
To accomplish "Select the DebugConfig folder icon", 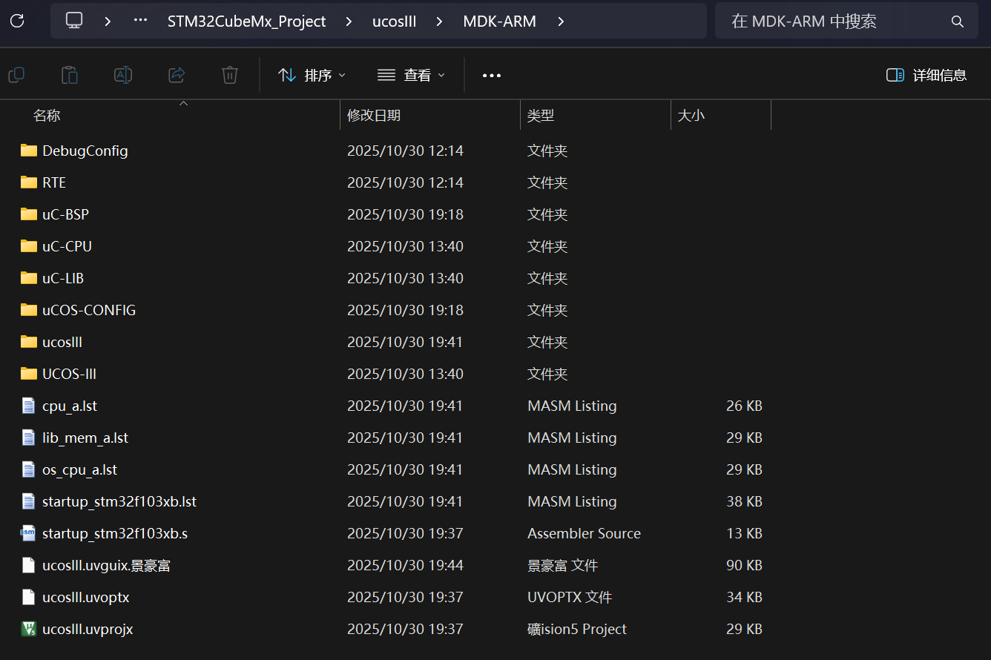I will point(29,151).
